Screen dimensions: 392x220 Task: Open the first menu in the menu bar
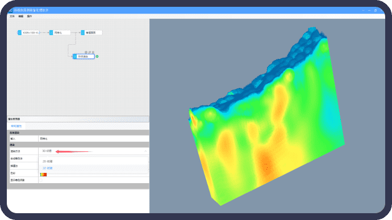click(12, 16)
